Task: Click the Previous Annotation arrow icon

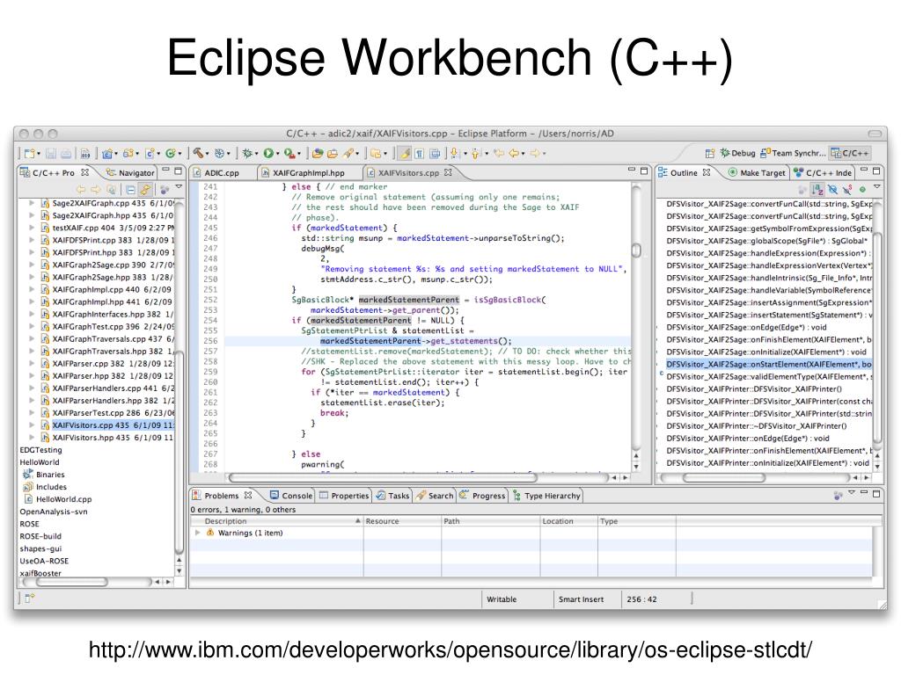Action: tap(475, 153)
